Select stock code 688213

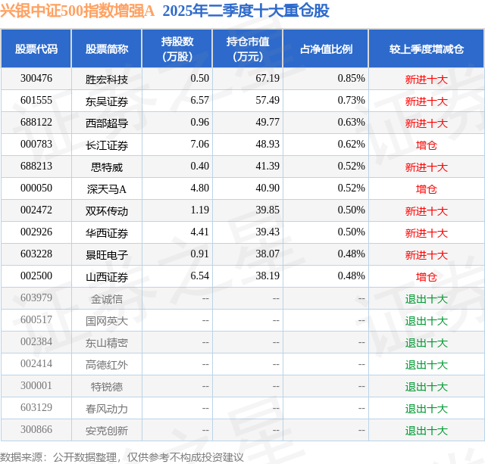click(x=36, y=167)
